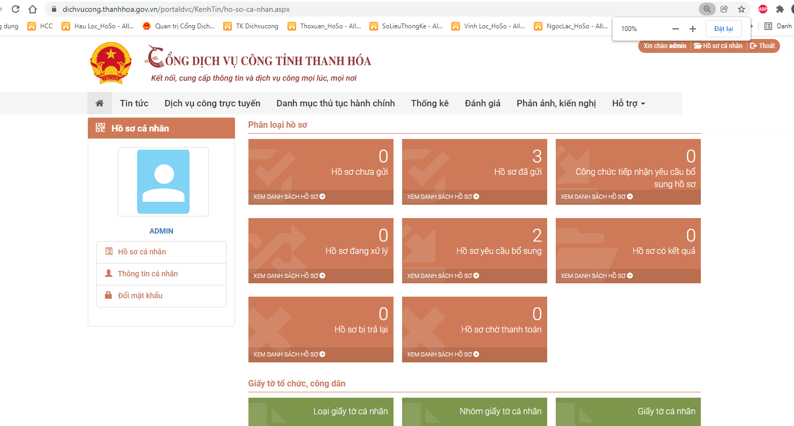Decrease zoom with the minus button
The width and height of the screenshot is (794, 426).
676,29
